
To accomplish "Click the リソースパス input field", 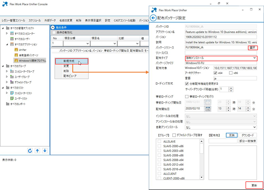I will (221, 53).
